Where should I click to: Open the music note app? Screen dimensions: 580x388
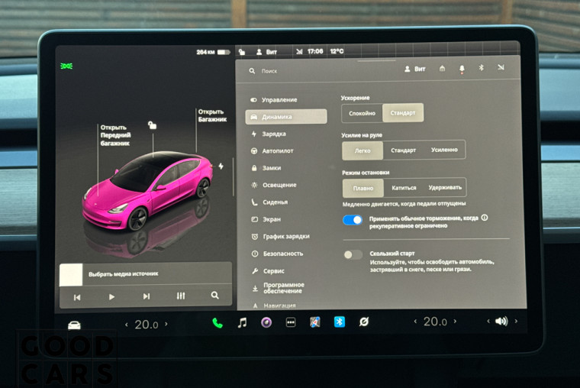242,323
